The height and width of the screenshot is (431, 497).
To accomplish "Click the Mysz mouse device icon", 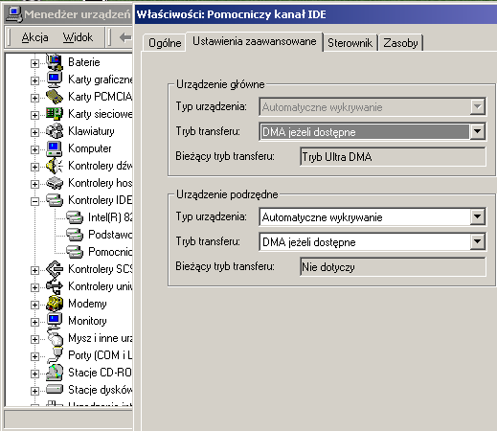I will (55, 338).
